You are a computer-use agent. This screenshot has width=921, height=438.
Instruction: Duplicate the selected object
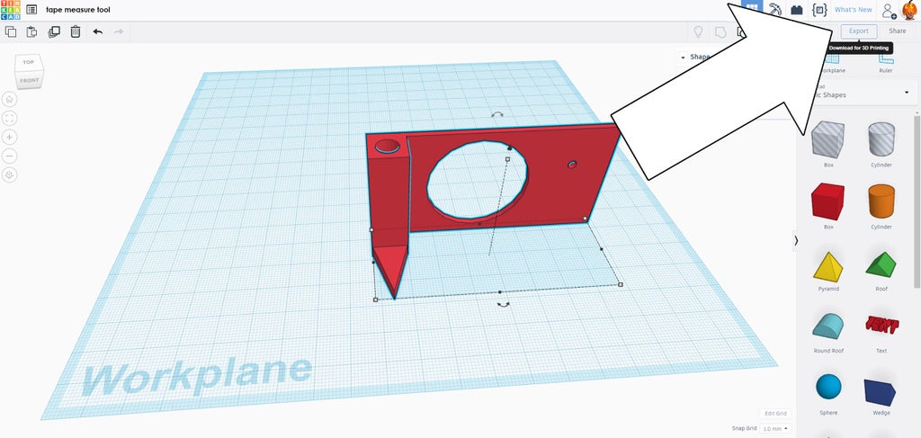54,31
